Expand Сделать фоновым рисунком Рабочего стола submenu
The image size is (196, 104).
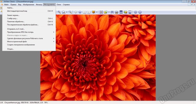pos(29,38)
